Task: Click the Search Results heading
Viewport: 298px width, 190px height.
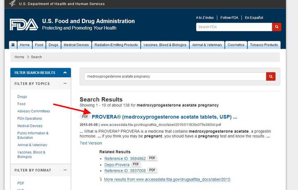Action: (101, 100)
